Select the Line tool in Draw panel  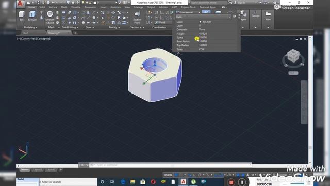click(88, 18)
